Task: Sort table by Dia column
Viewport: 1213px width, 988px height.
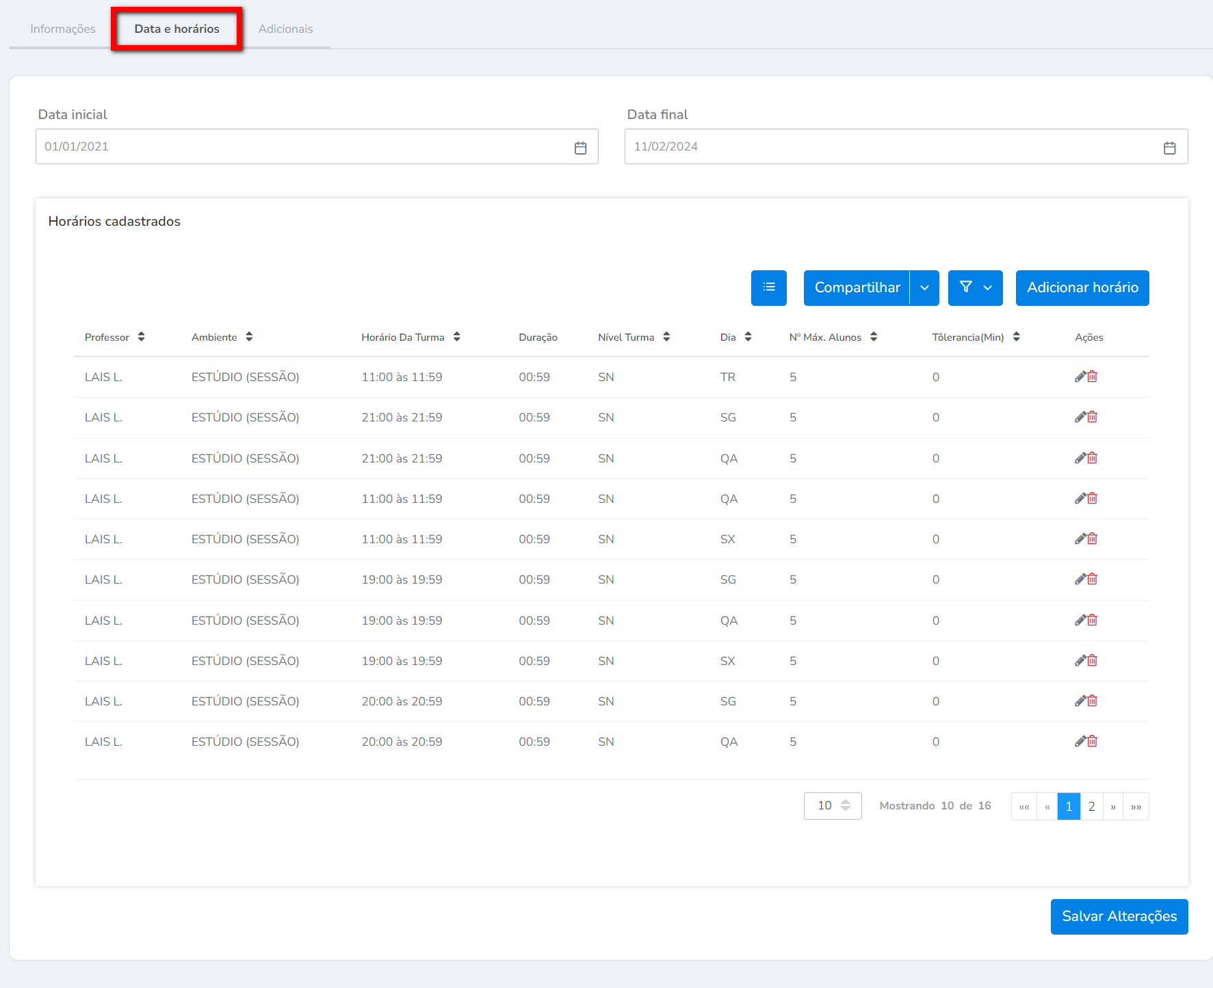Action: 748,337
